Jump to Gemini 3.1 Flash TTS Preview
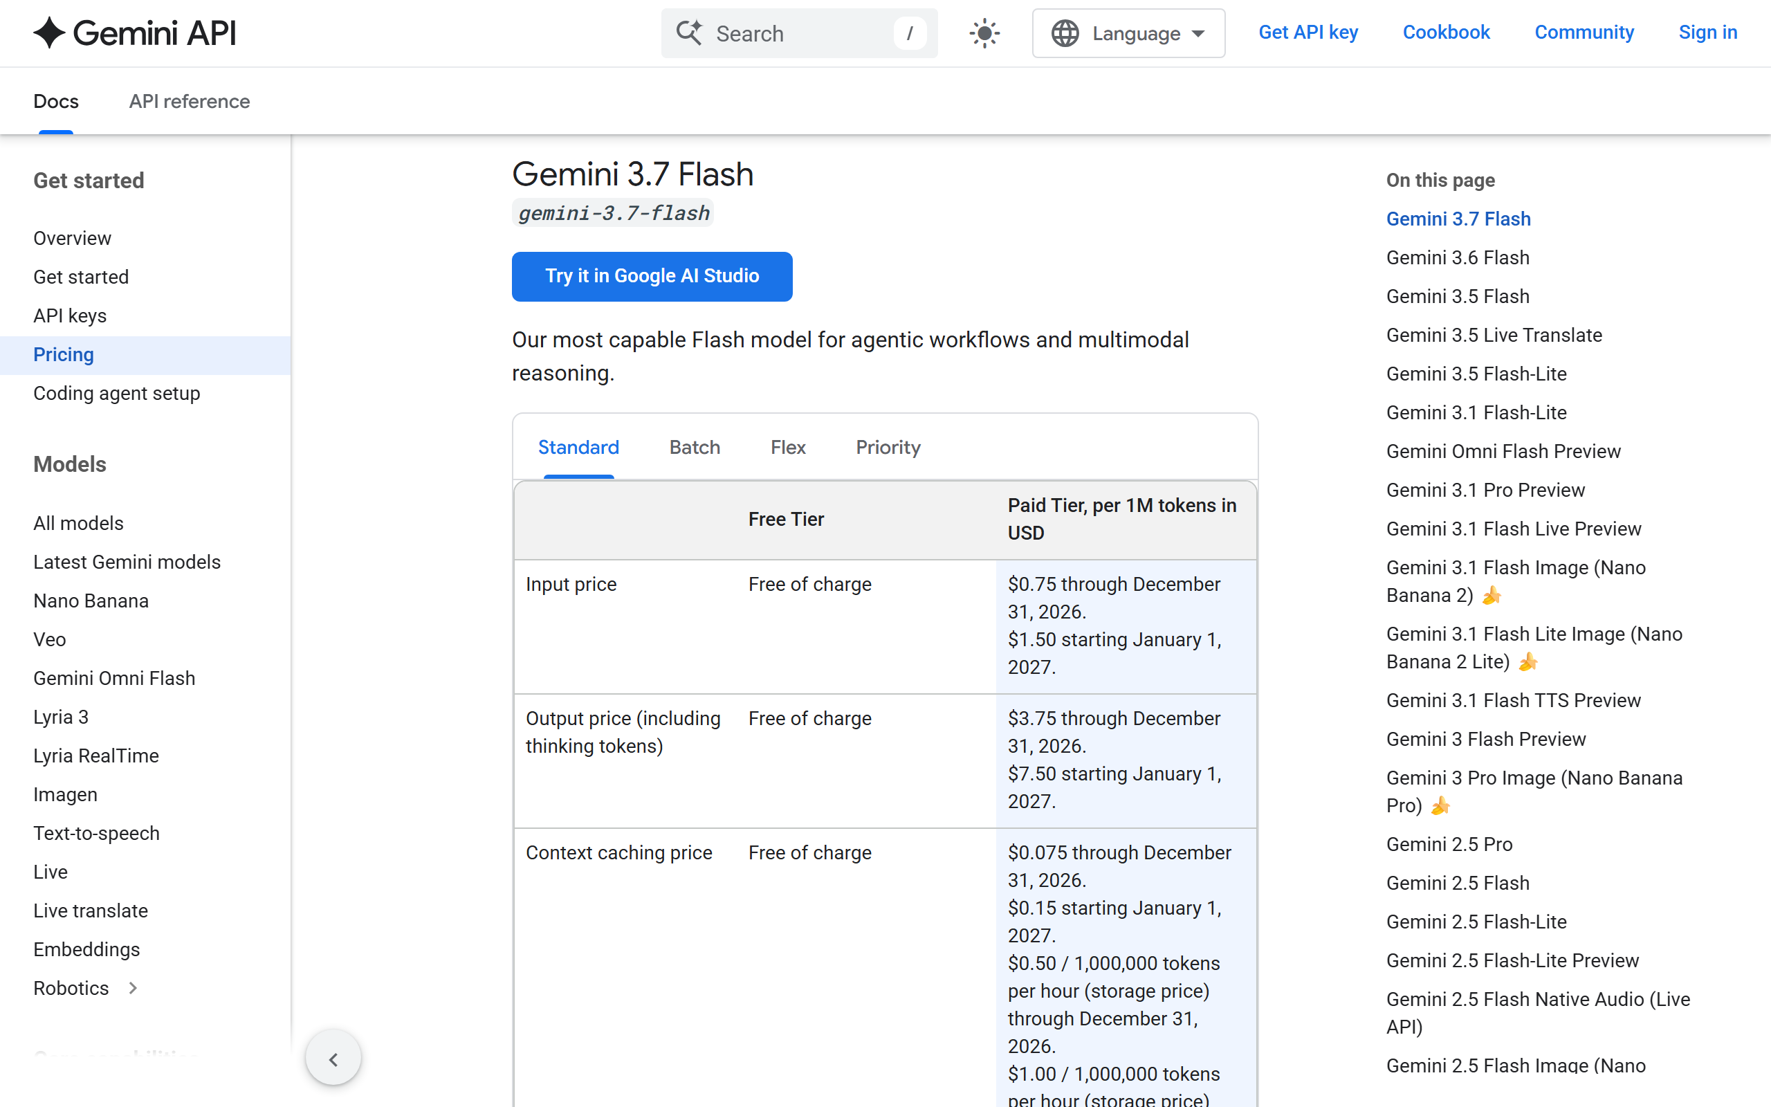 (x=1514, y=700)
